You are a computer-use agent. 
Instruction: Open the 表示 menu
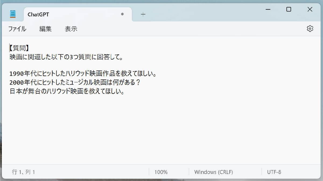(71, 29)
